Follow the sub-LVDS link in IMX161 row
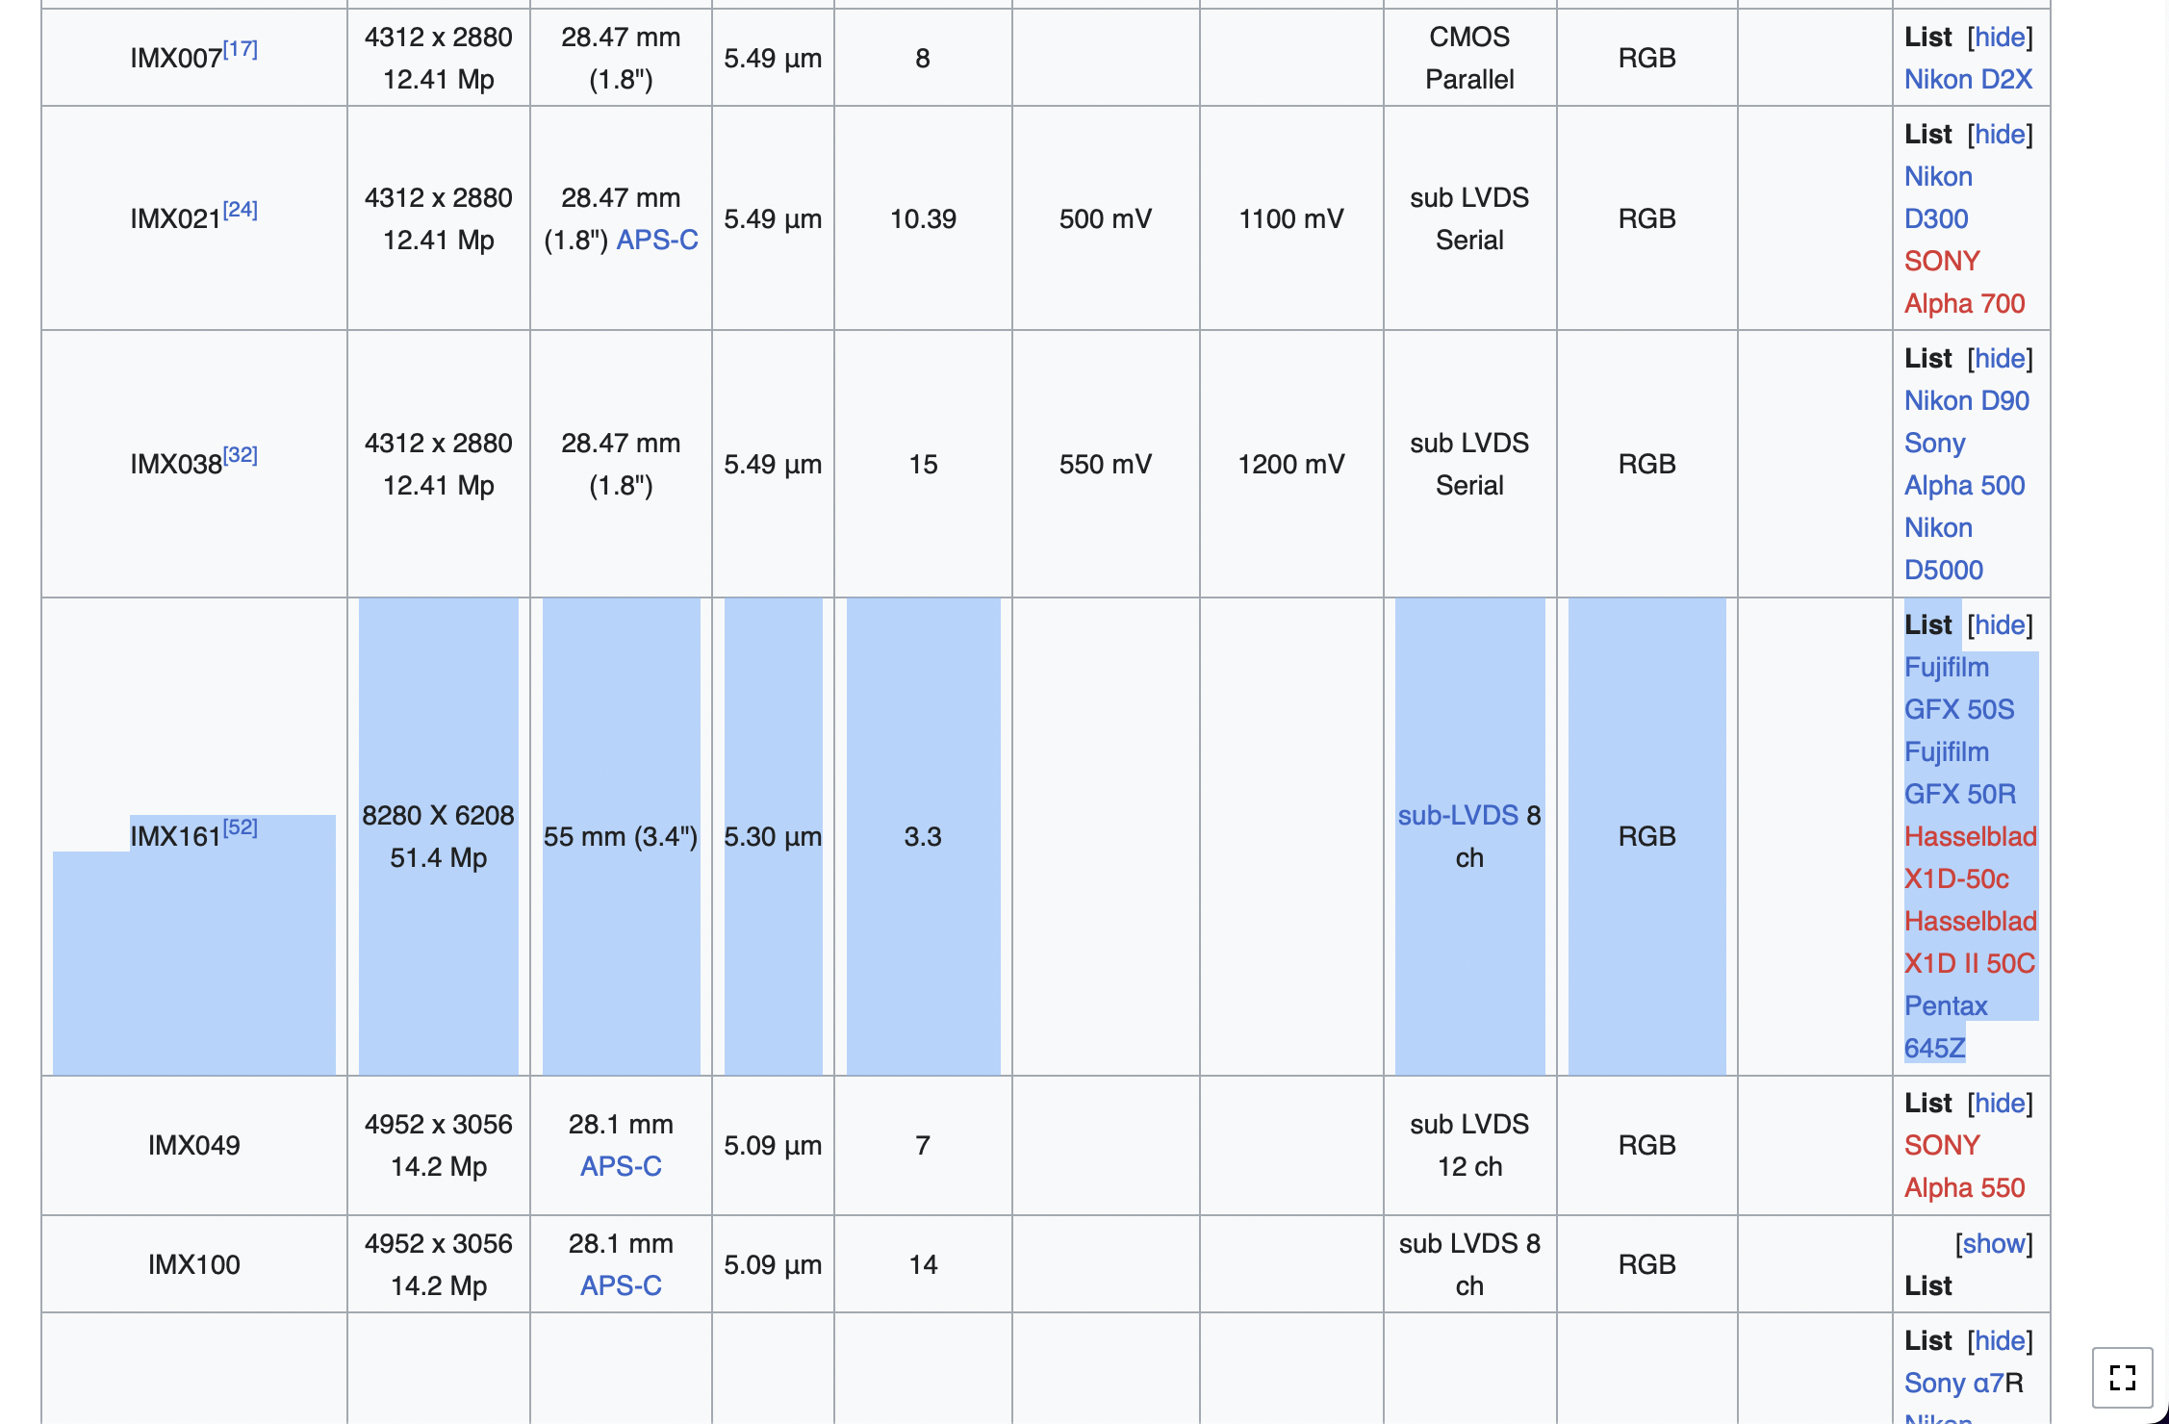The image size is (2169, 1424). [x=1457, y=816]
